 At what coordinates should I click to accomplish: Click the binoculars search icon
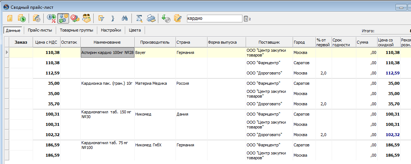coord(125,18)
